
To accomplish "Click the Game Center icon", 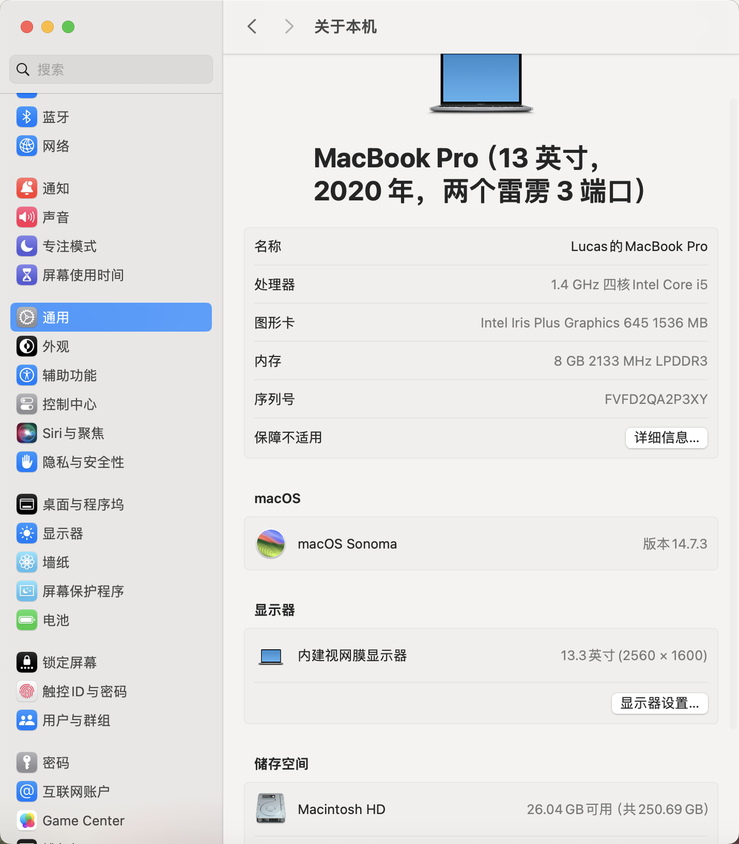I will click(x=27, y=820).
